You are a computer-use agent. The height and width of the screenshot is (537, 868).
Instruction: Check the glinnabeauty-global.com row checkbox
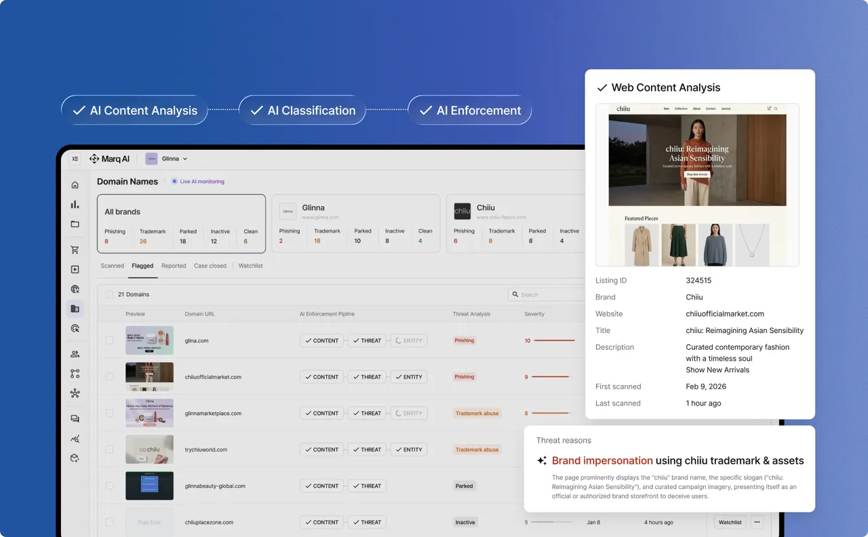click(109, 485)
